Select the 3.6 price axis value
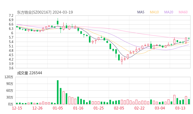 (x=11, y=68)
